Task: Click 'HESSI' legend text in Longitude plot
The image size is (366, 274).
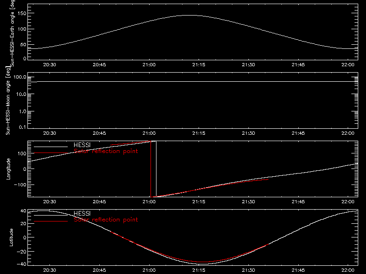Action: click(x=82, y=145)
